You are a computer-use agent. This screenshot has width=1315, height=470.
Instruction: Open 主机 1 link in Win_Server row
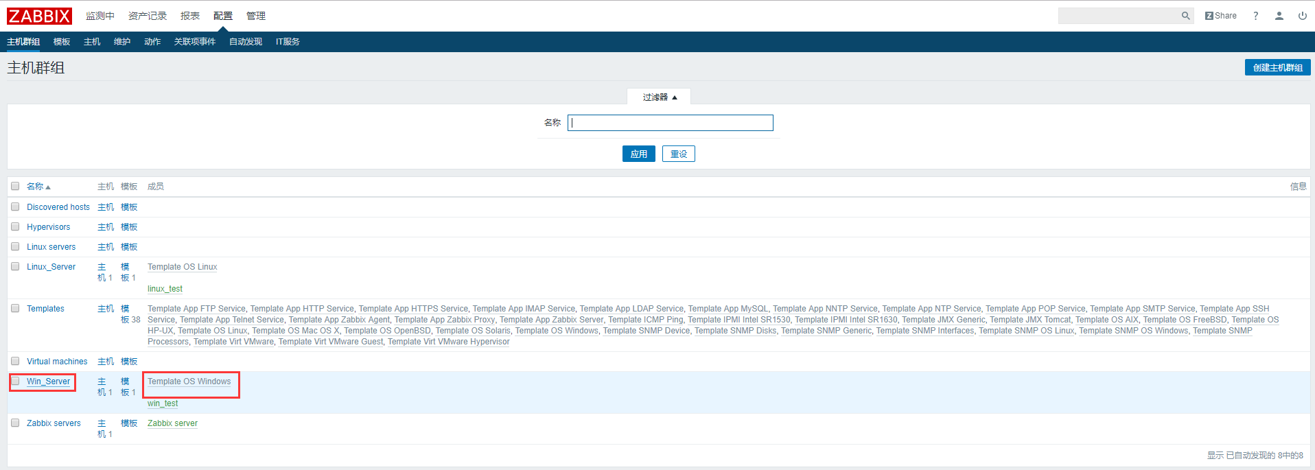[104, 387]
